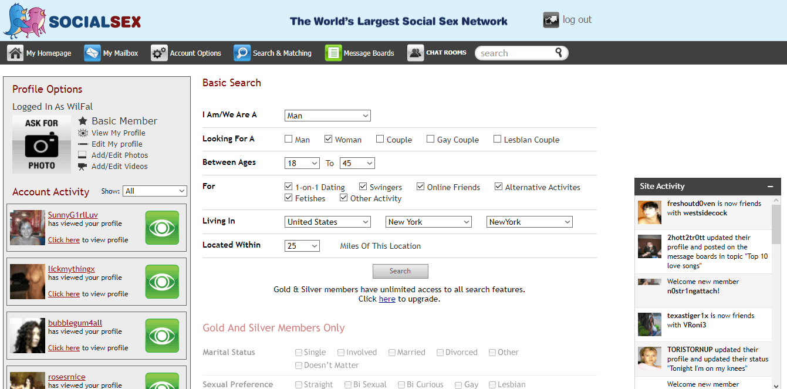The height and width of the screenshot is (389, 787).
Task: Click the Basic Member star icon
Action: coord(83,120)
